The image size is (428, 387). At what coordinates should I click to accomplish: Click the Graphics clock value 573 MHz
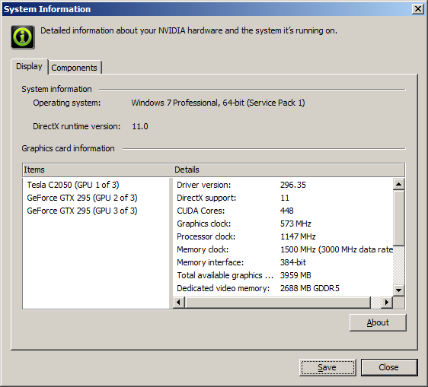click(295, 224)
